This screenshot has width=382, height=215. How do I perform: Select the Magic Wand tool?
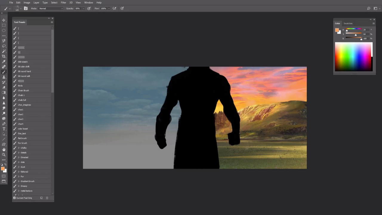click(x=4, y=51)
